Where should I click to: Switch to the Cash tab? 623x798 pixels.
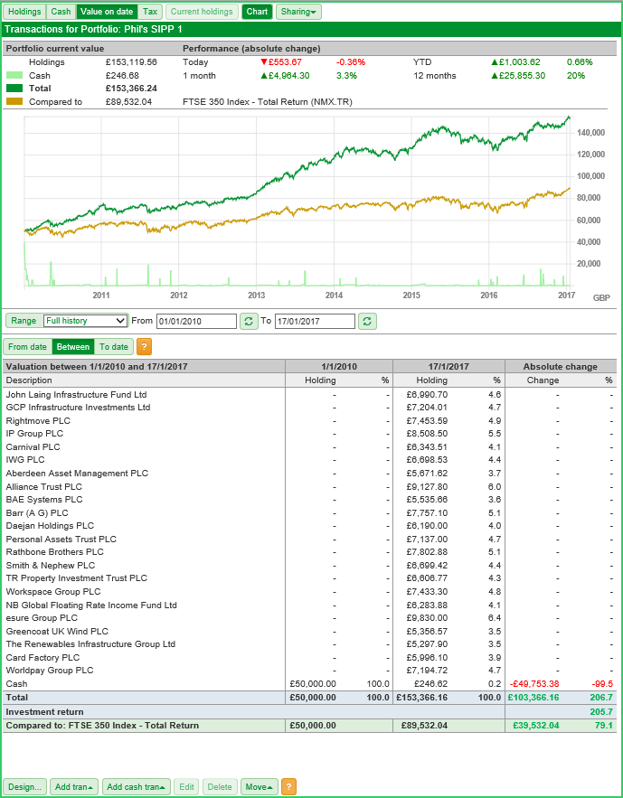(61, 12)
